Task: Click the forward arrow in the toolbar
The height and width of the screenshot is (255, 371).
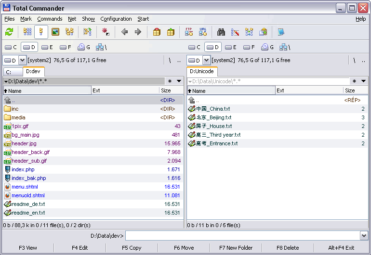Action: point(138,32)
